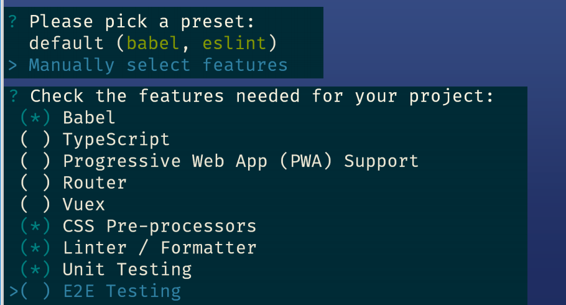
Task: Click the TypeScript feature label
Action: [116, 139]
